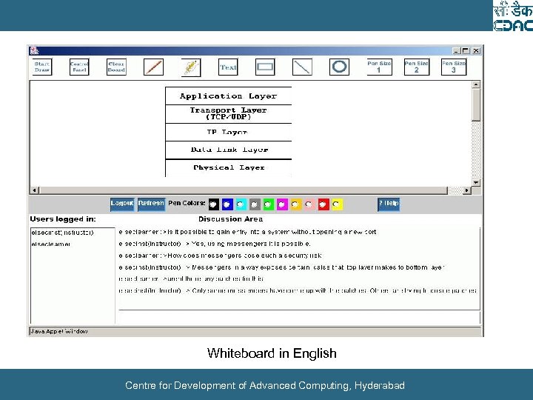Choose Pen Size 3

point(454,67)
